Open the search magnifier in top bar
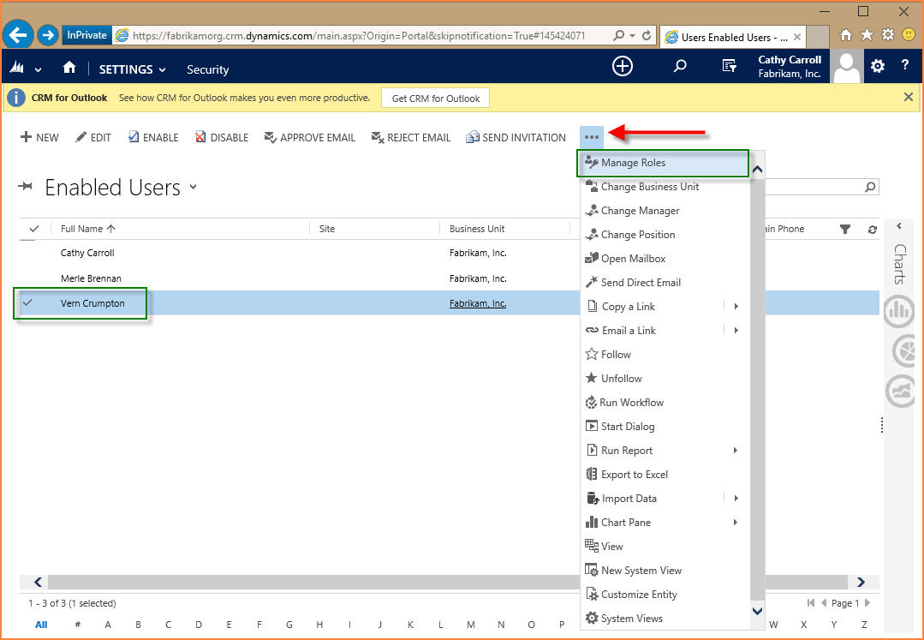This screenshot has width=924, height=640. point(680,66)
